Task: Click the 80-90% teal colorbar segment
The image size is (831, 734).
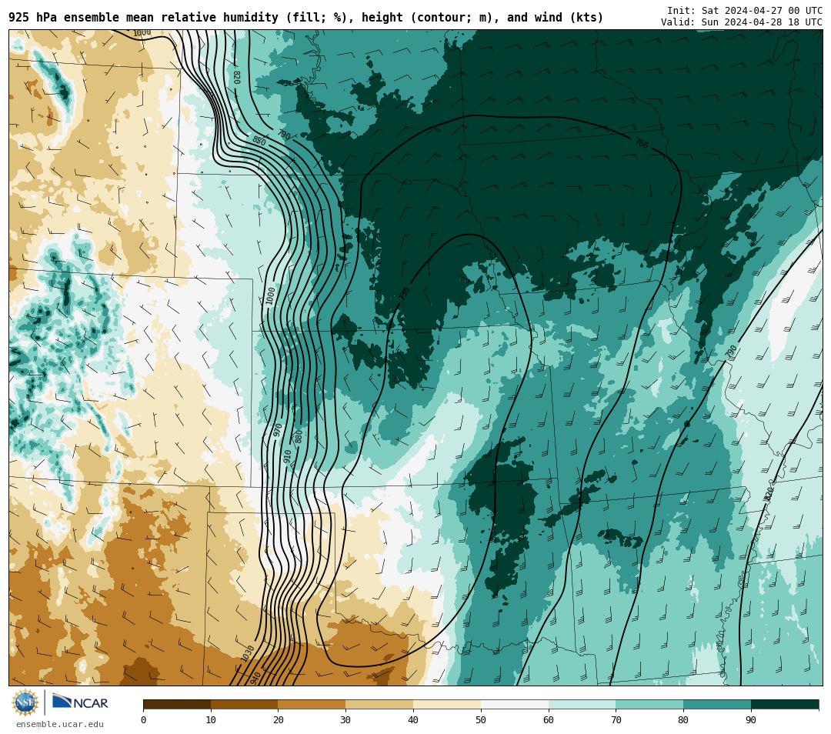Action: click(x=717, y=704)
